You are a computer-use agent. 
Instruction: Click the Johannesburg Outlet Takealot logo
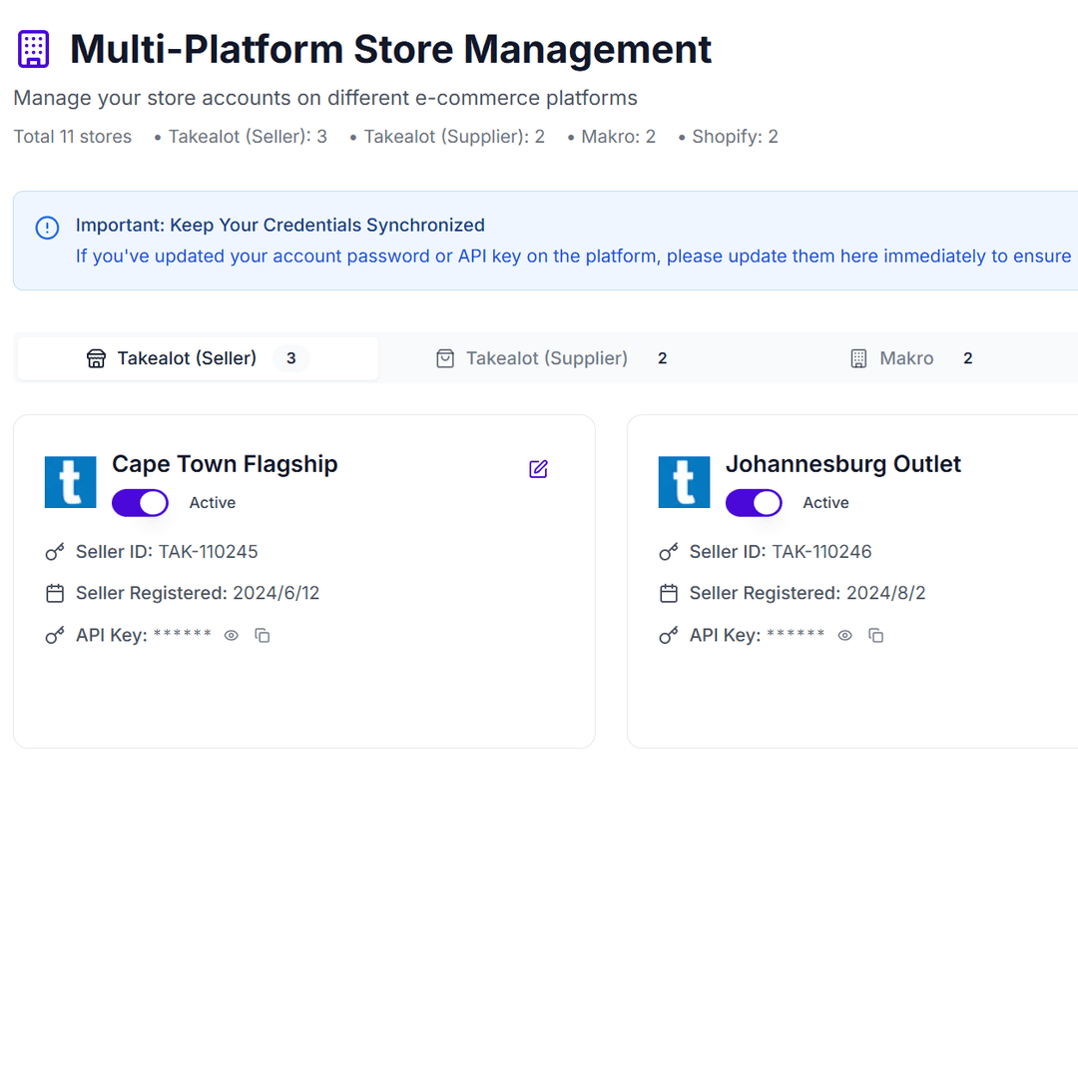tap(684, 482)
